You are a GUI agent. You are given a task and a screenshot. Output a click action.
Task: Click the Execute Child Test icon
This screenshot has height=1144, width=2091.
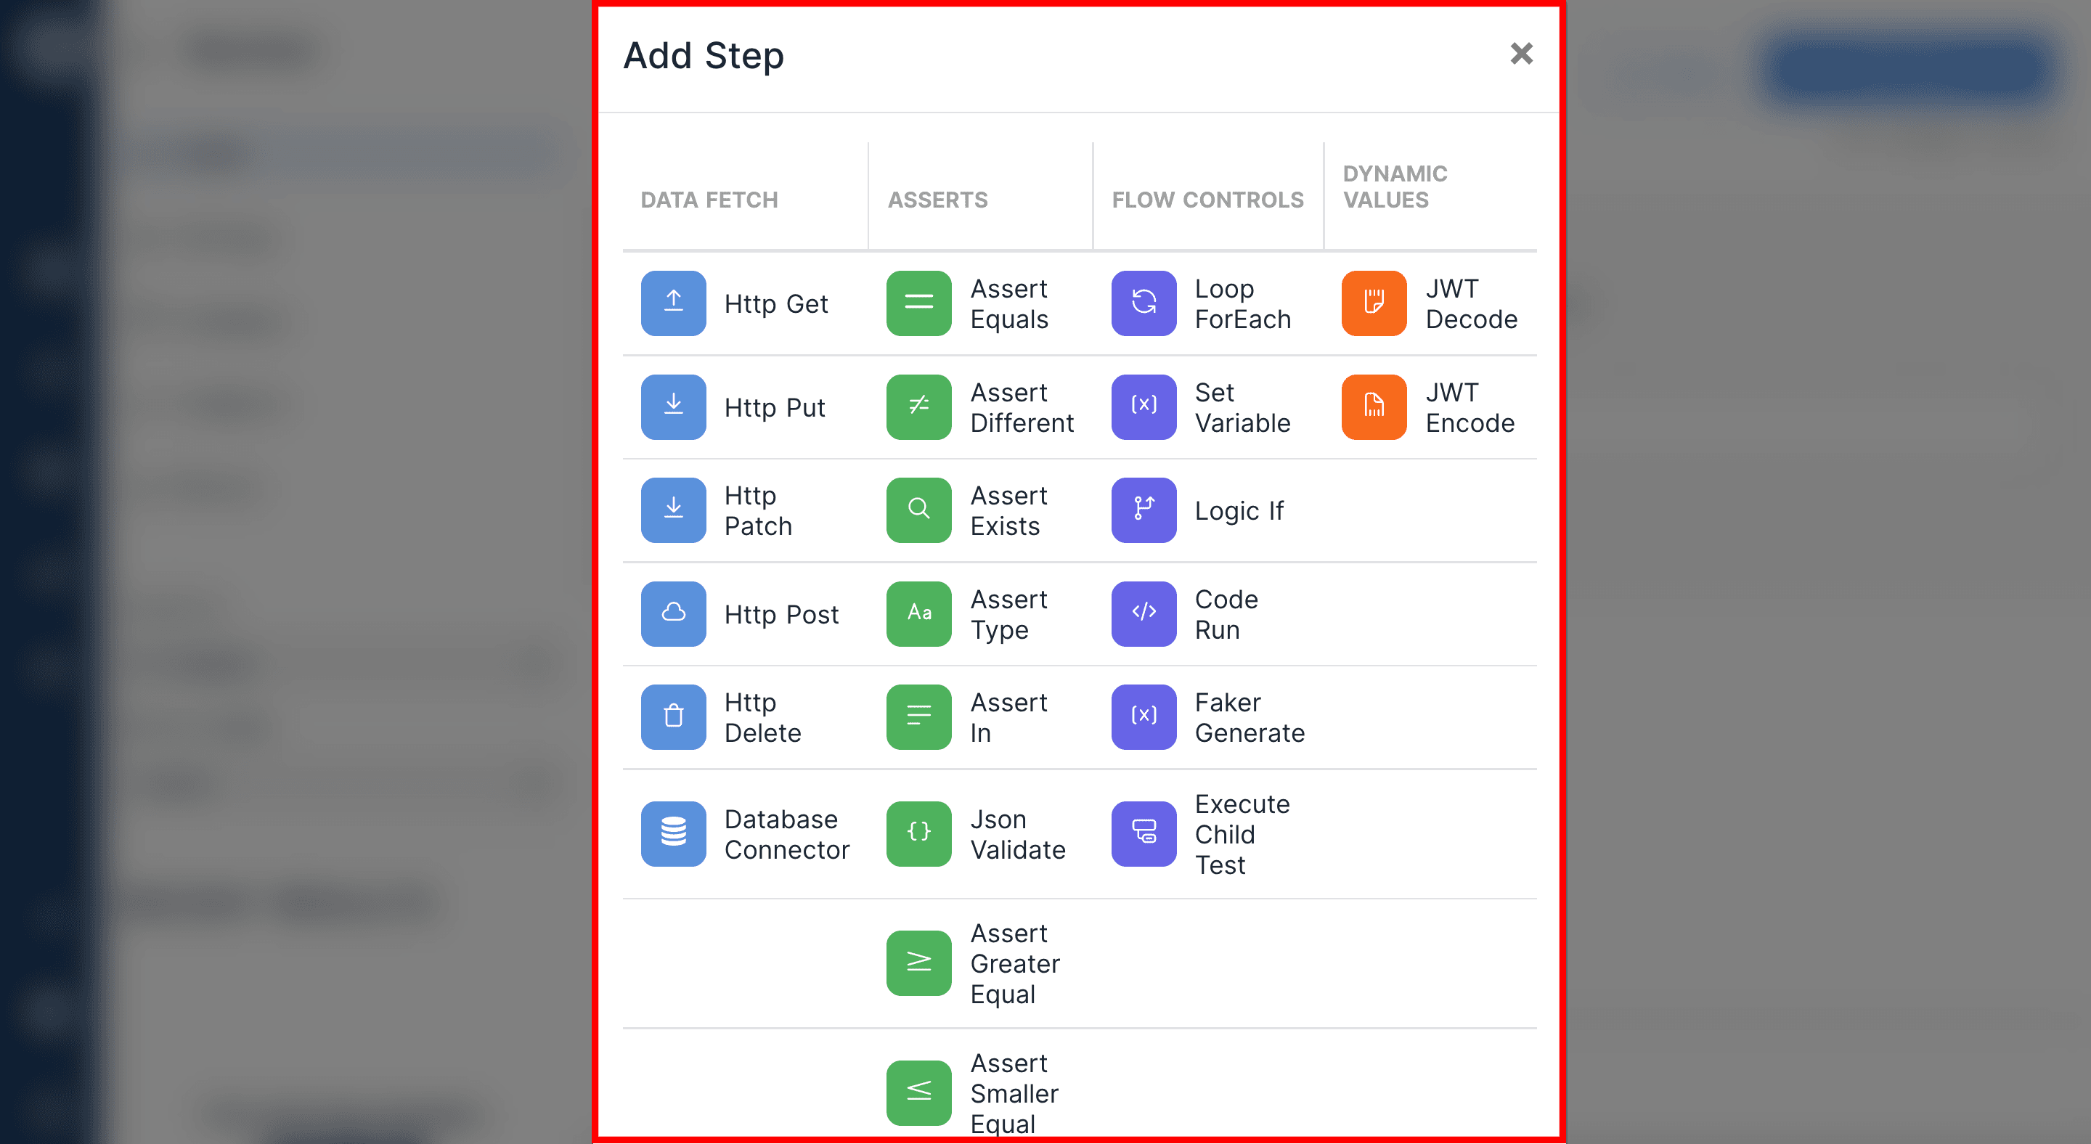click(1143, 833)
